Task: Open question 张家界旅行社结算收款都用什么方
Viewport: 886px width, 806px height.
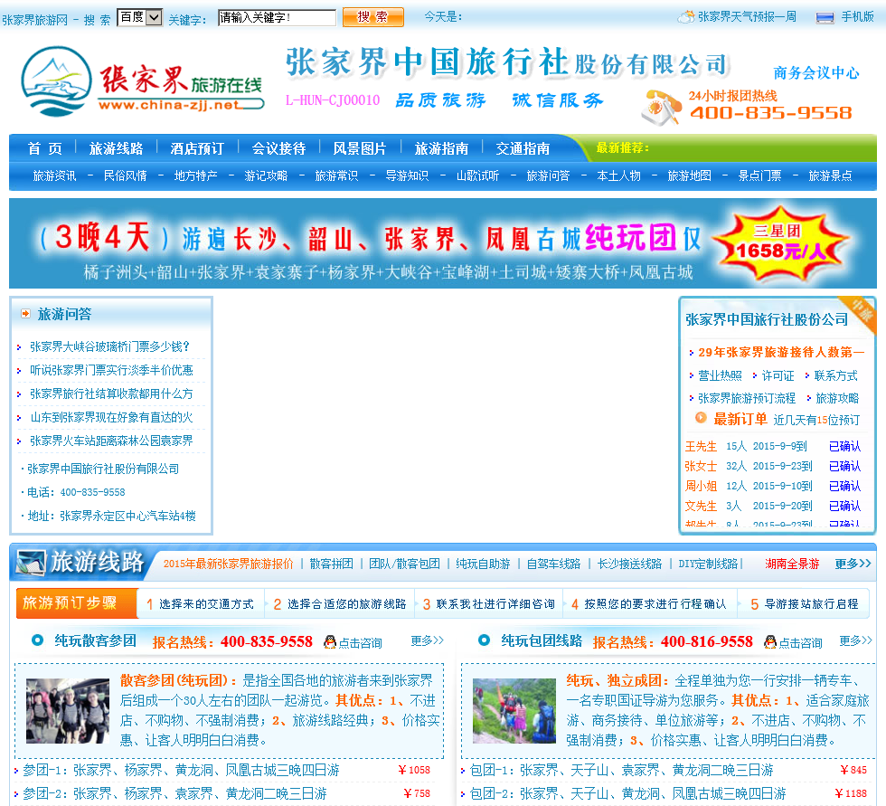Action: click(111, 394)
